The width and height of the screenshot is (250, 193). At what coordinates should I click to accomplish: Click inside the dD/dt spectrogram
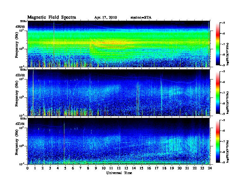point(119,93)
